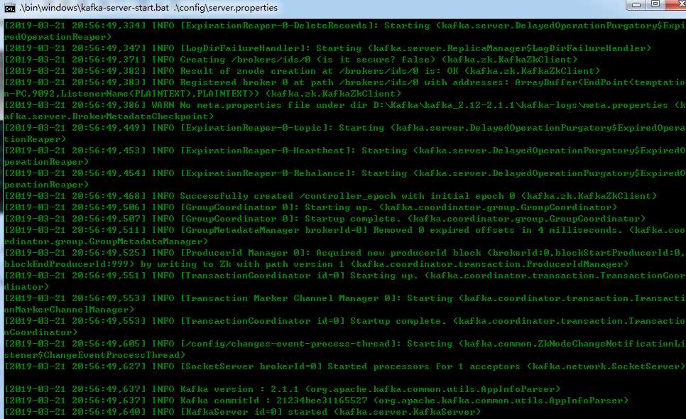The image size is (686, 419).
Task: Click the changes-event-process-thread log line
Action: pos(344,349)
